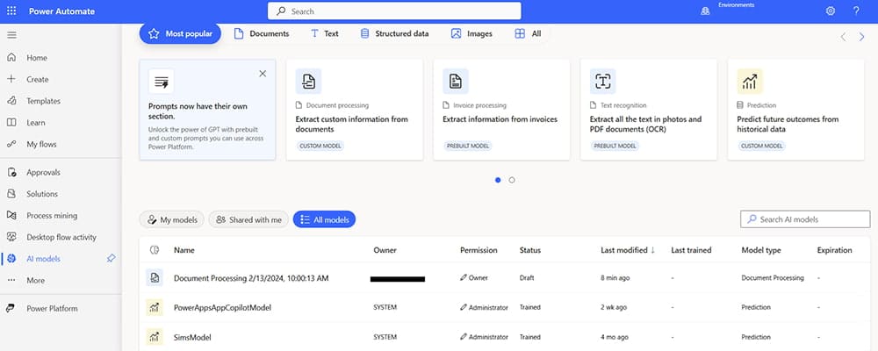878x351 pixels.
Task: Click the AI models sidebar icon
Action: point(11,259)
